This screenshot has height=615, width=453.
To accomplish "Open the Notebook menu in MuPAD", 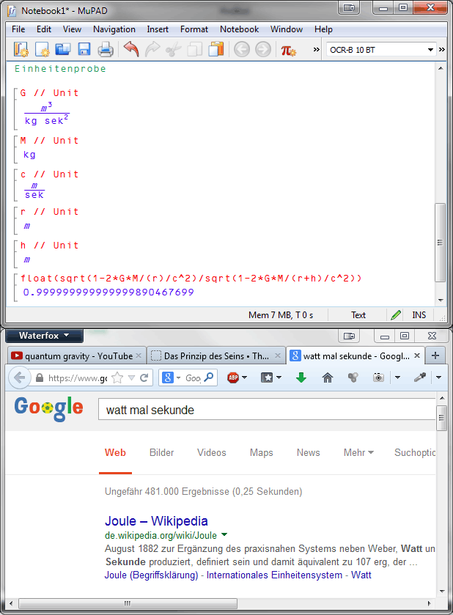I will [x=239, y=29].
